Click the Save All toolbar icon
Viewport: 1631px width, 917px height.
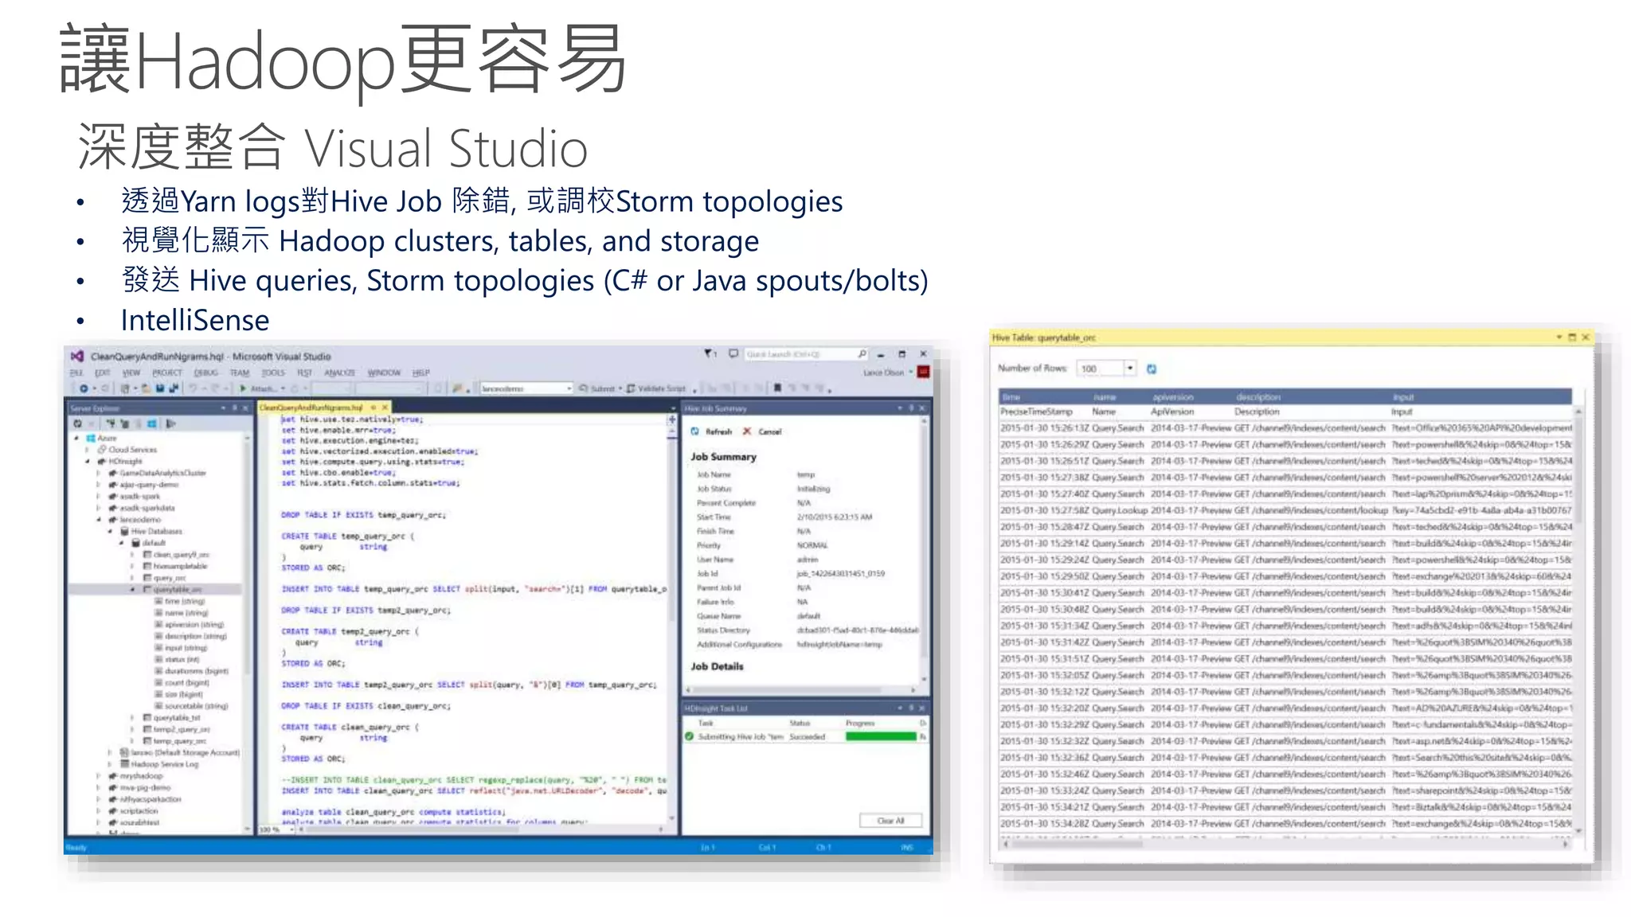click(x=173, y=388)
